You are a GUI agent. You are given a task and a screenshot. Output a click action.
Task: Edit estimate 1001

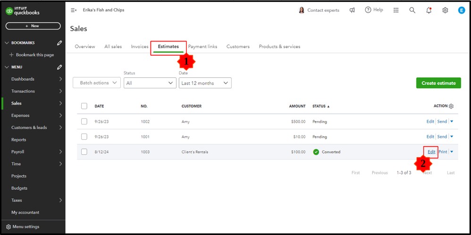point(430,136)
